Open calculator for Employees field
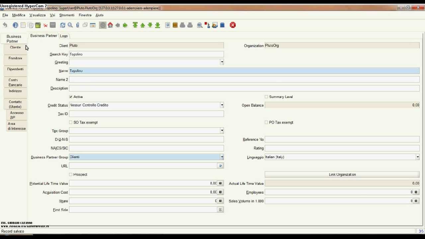Image resolution: width=425 pixels, height=239 pixels. click(x=416, y=192)
